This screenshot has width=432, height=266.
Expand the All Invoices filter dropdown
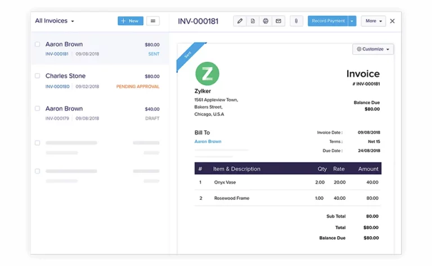click(55, 21)
